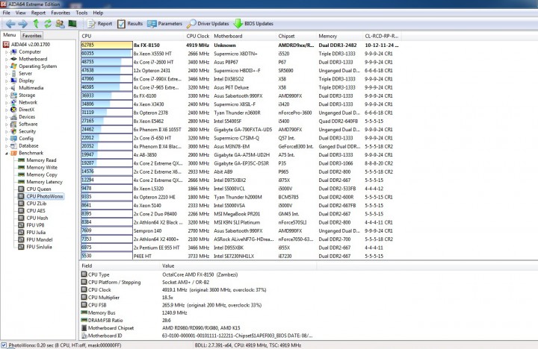Viewport: 538px width, 349px height.
Task: Select the CPU Hash benchmark
Action: (37, 218)
